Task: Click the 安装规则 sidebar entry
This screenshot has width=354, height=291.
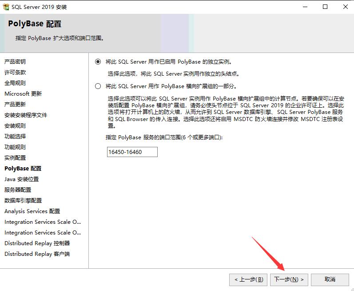Action: click(15, 126)
